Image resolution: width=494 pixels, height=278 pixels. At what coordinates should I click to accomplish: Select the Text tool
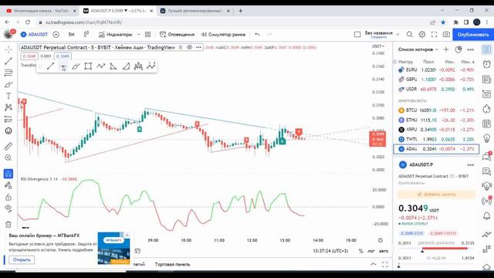[x=8, y=96]
